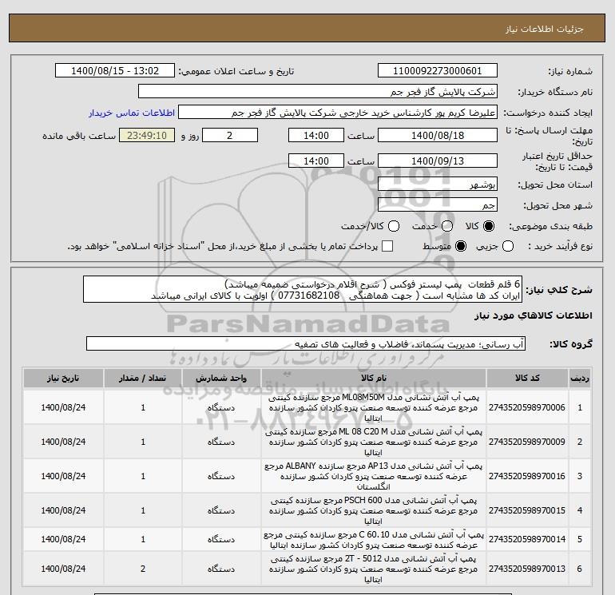Click price validity date 1400/09/13
Image resolution: width=615 pixels, height=595 pixels.
438,161
